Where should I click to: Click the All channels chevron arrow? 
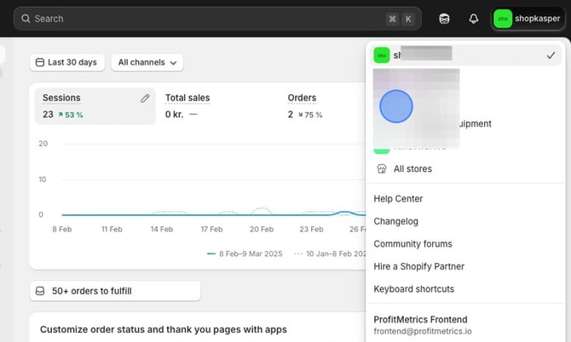coord(173,63)
